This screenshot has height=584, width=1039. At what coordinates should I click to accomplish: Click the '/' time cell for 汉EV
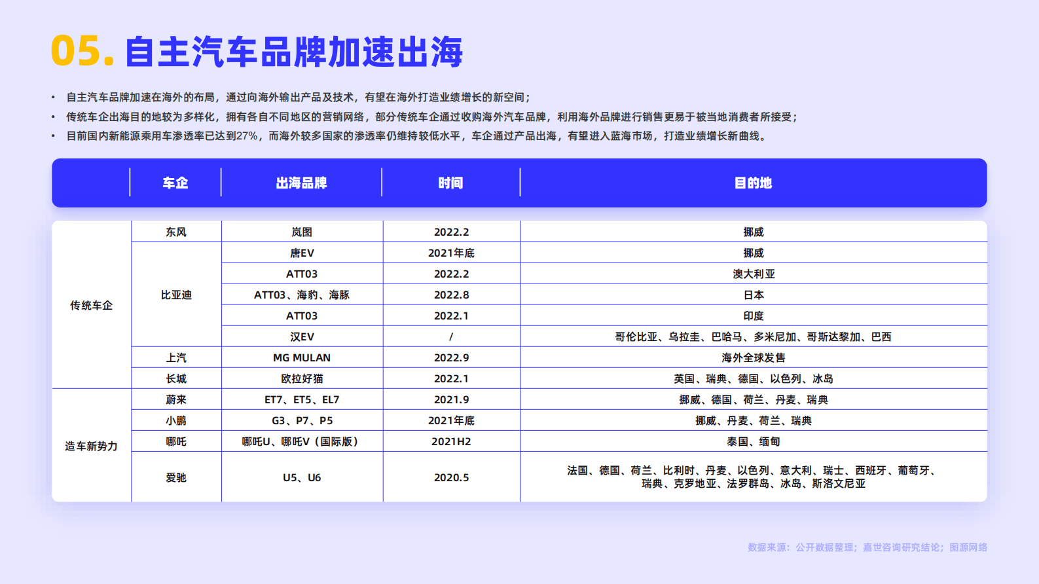coord(451,337)
